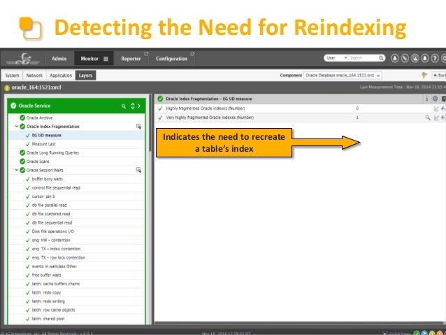Select the Network sub-tab
Image resolution: width=446 pixels, height=335 pixels.
click(x=34, y=76)
